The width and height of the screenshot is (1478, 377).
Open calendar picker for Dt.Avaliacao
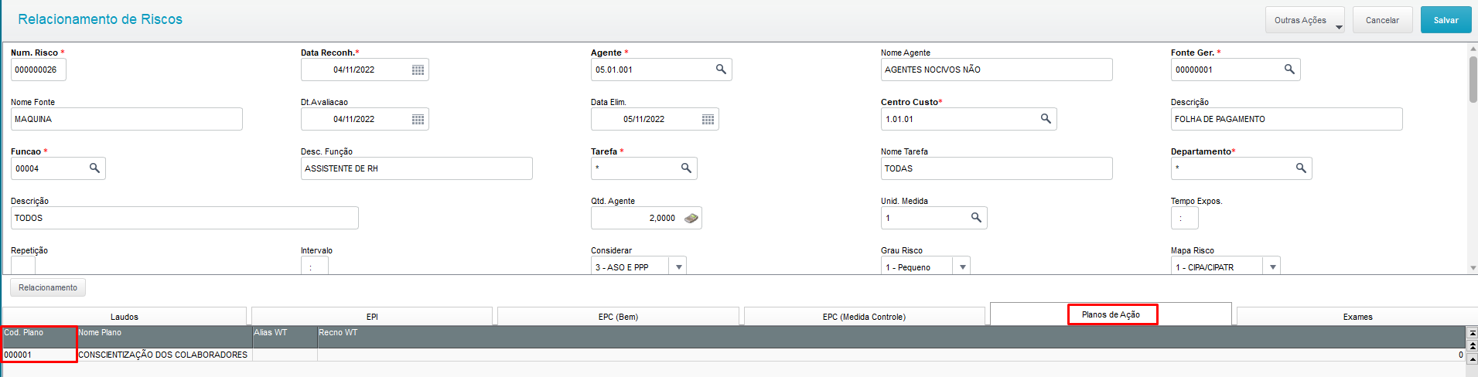coord(418,119)
